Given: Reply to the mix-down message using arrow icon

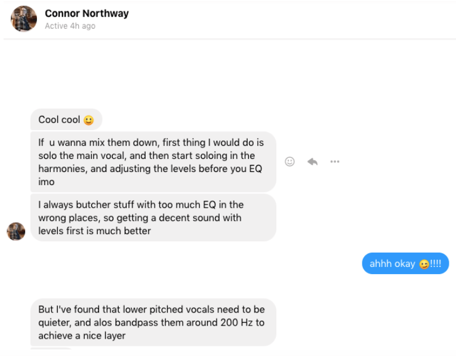Looking at the screenshot, I should point(312,161).
